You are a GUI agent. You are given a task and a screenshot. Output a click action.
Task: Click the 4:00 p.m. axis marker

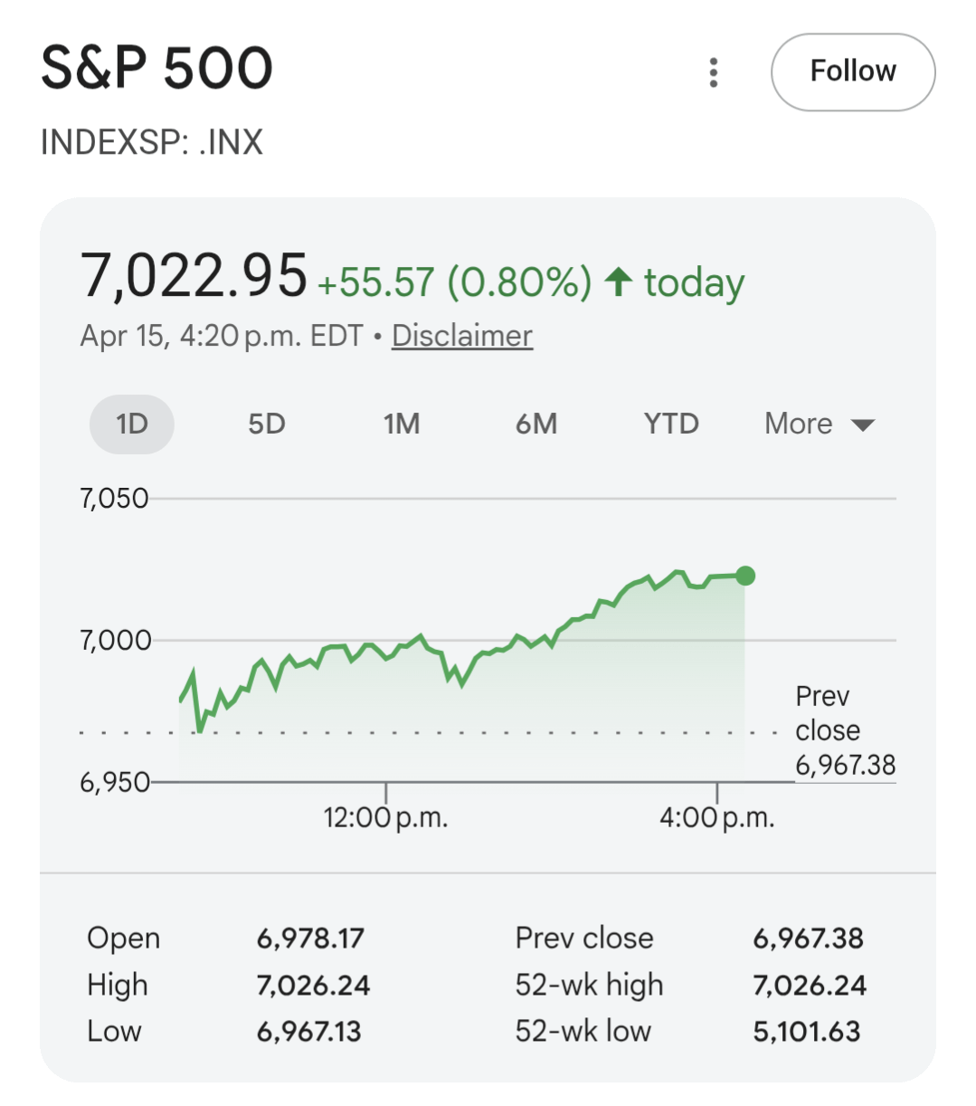[x=716, y=817]
